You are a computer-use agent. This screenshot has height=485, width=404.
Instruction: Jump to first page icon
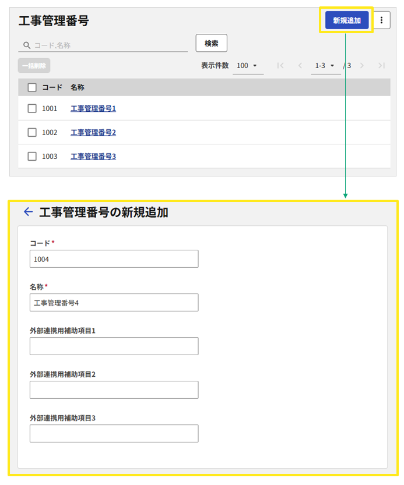[x=280, y=66]
